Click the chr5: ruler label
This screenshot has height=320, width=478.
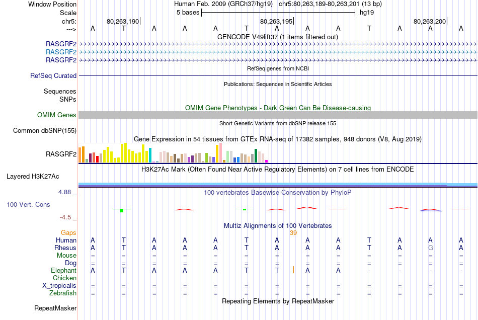click(69, 21)
